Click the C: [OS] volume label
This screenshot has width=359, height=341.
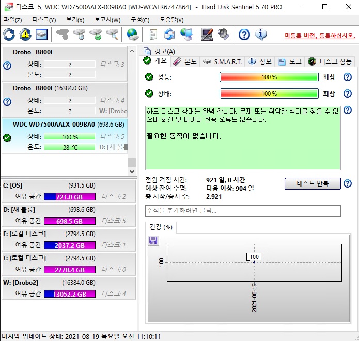(12, 185)
